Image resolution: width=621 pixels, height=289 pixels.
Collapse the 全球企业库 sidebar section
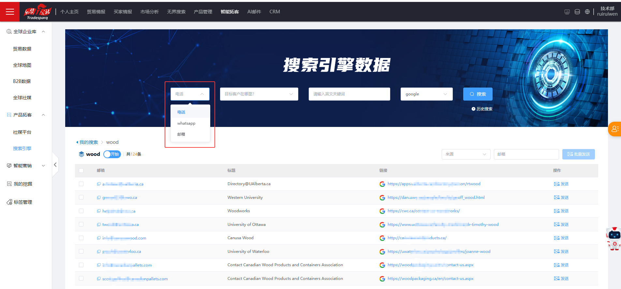[x=43, y=32]
